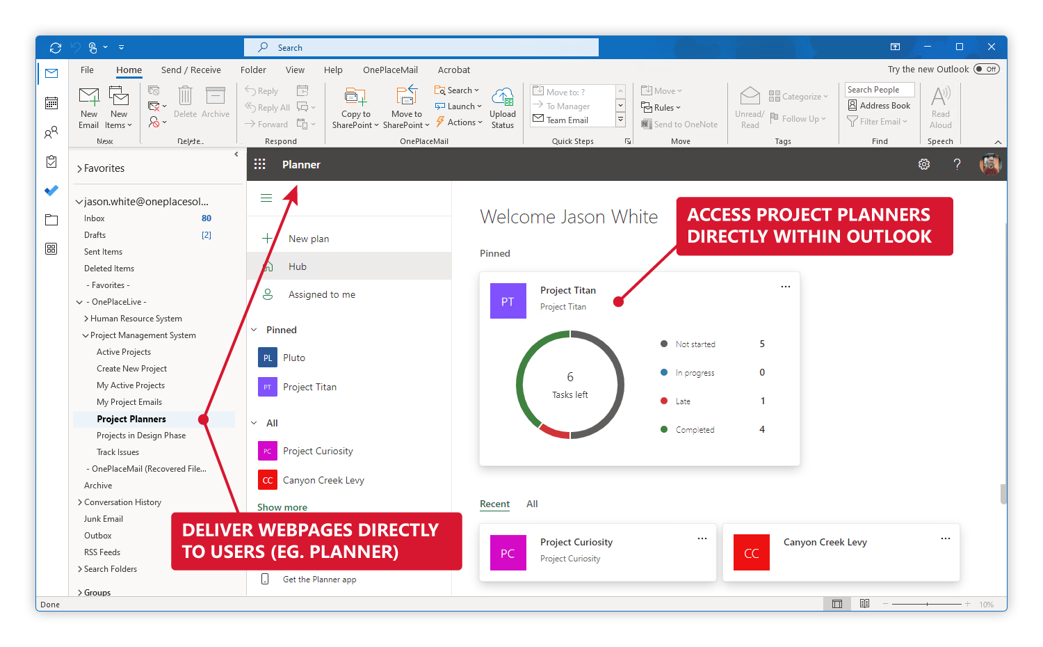
Task: Open the OnePlaceMail Search dropdown
Action: coord(457,90)
